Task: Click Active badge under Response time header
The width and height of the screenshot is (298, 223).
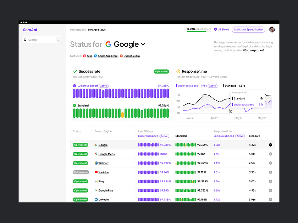Action: tap(240, 136)
